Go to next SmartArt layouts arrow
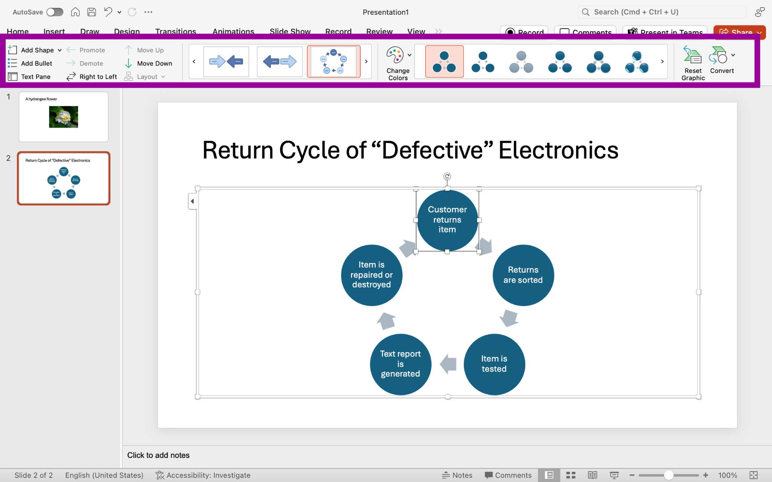The image size is (772, 482). pos(366,61)
